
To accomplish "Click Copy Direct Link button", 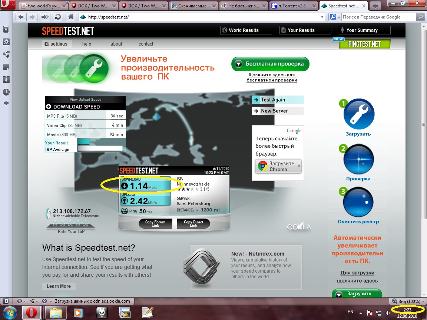I will pyautogui.click(x=193, y=224).
